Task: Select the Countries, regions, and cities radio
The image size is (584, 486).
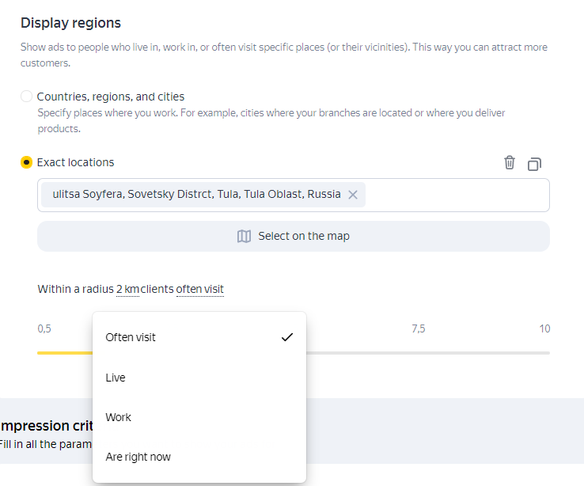Action: pyautogui.click(x=27, y=97)
